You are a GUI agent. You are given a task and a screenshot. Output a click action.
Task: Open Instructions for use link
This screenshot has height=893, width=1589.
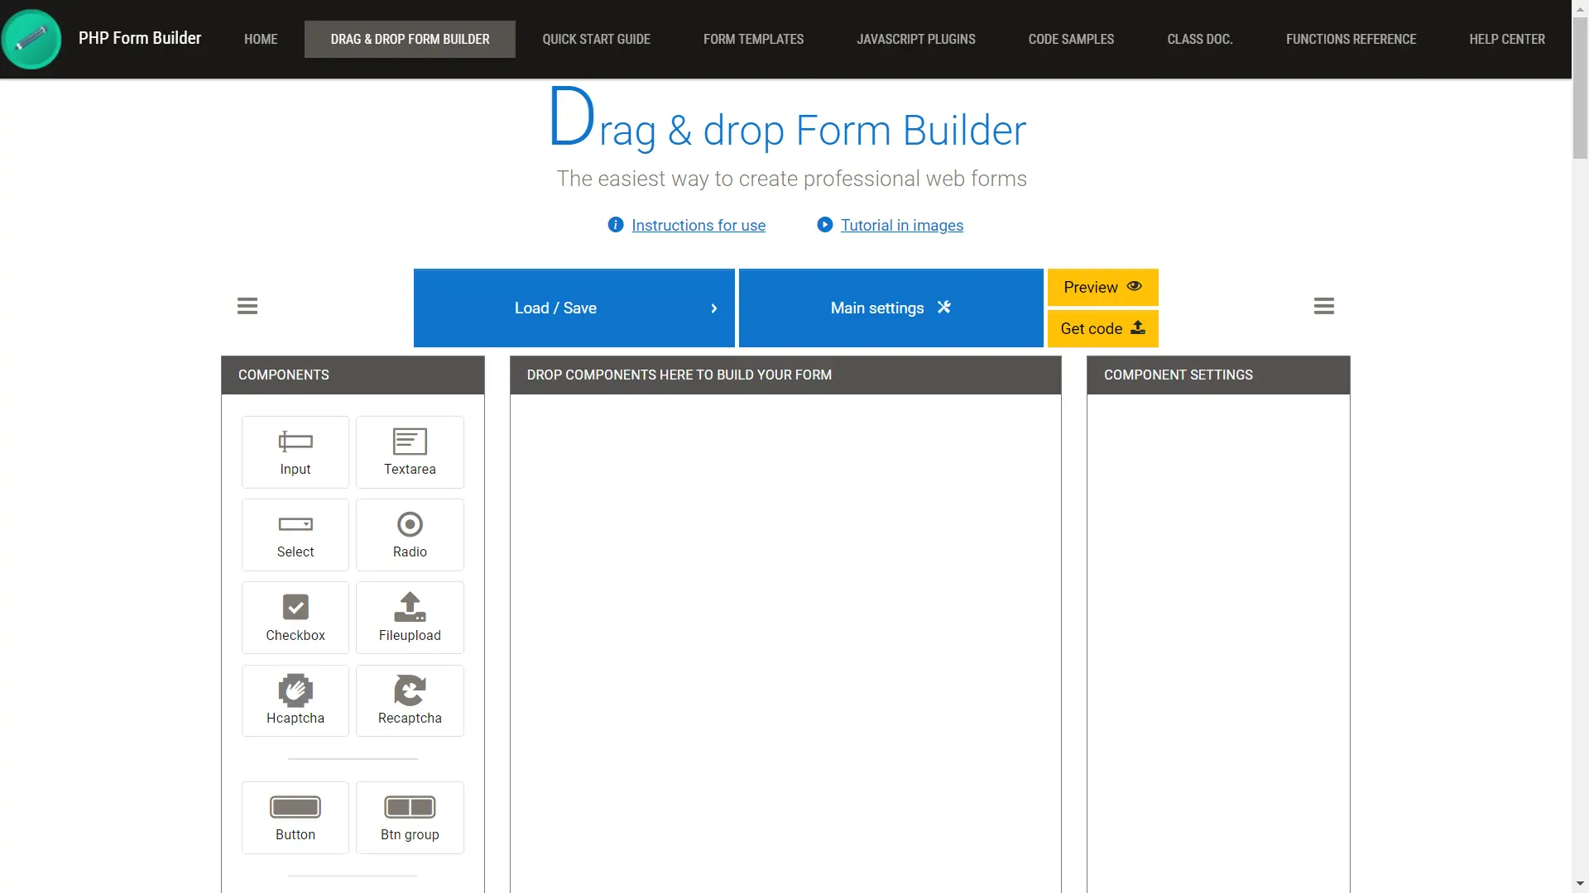pos(698,225)
